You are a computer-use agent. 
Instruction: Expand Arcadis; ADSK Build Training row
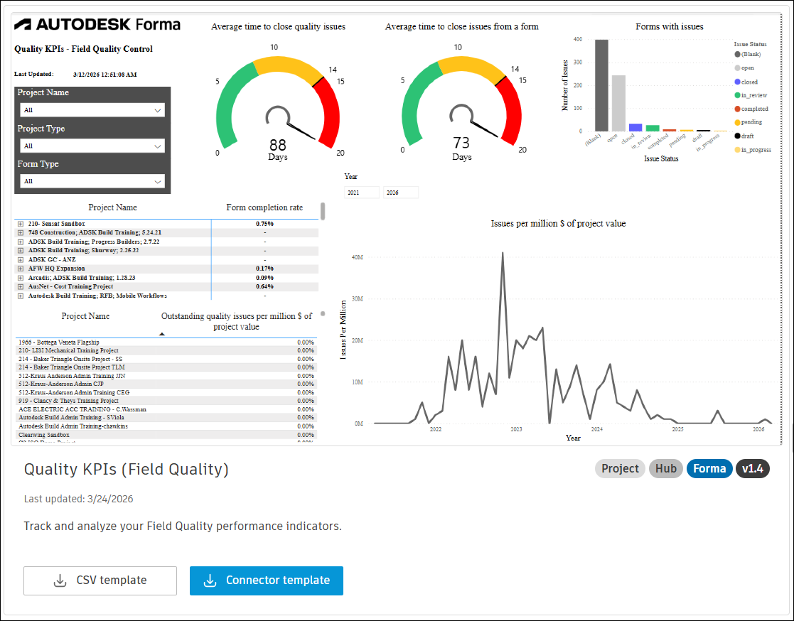click(x=20, y=278)
